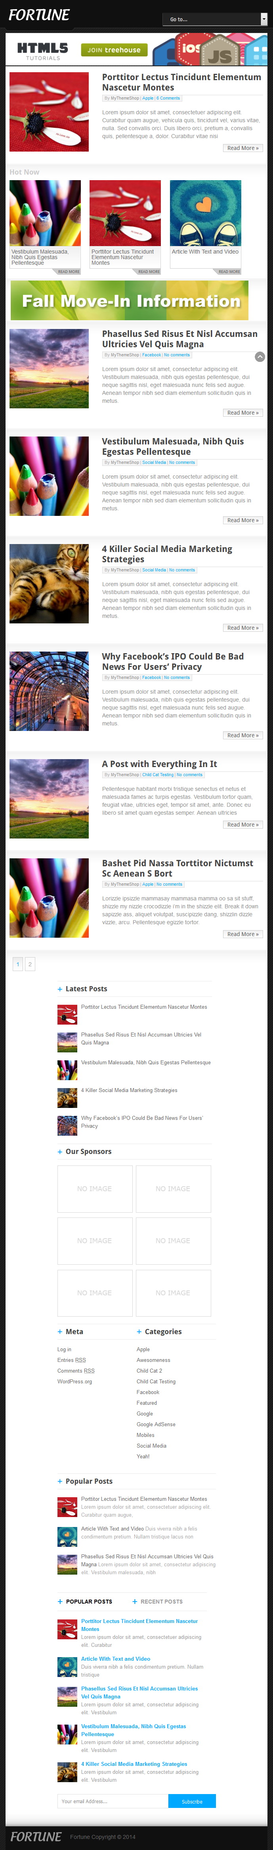Click the plus icon beside Categories
Screen dimensions: 273x1850
pos(139,1331)
